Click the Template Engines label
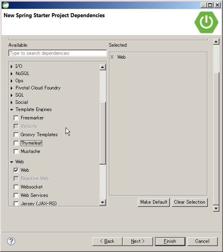Image resolution: width=223 pixels, height=252 pixels. pyautogui.click(x=34, y=109)
